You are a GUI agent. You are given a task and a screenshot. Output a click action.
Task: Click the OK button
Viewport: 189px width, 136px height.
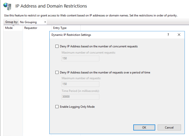pyautogui.click(x=144, y=127)
